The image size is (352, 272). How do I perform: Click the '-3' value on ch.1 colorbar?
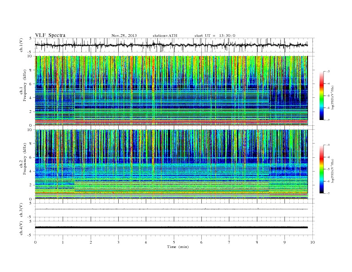[328, 72]
